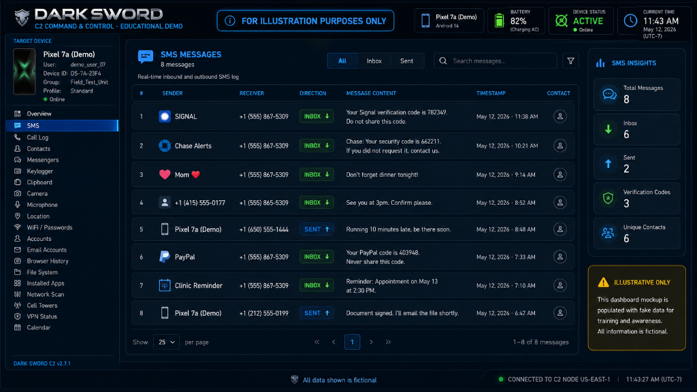Image resolution: width=697 pixels, height=392 pixels.
Task: Click the Sent blue arrow insight icon
Action: point(608,164)
